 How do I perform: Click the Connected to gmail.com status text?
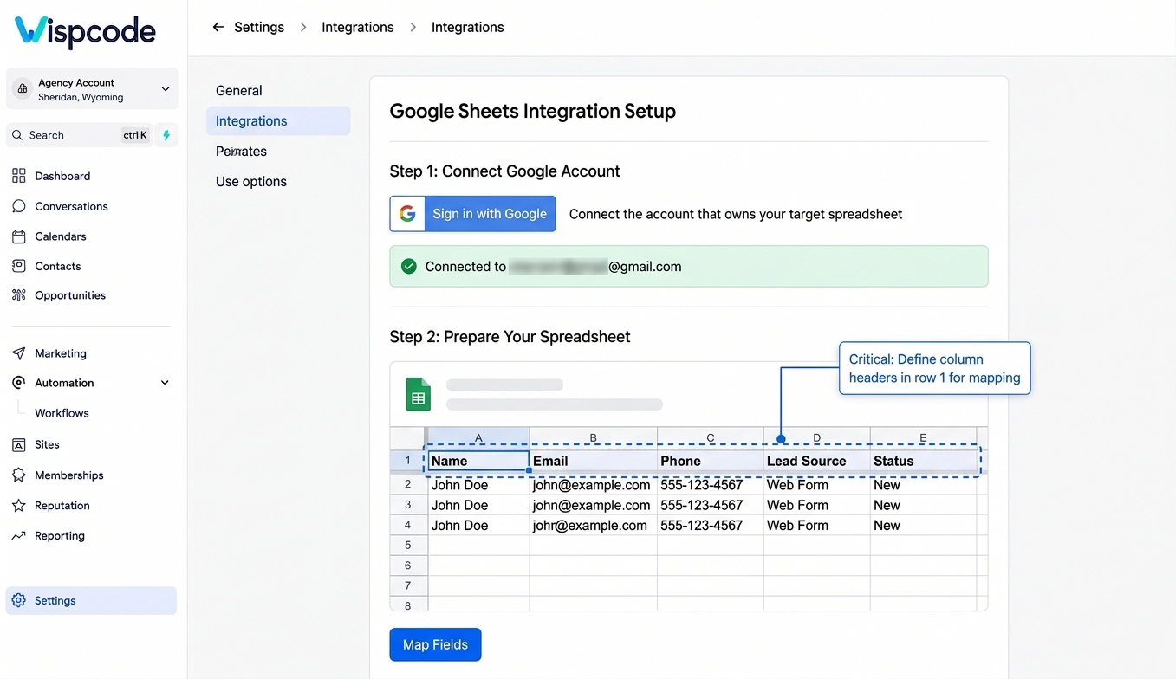[x=553, y=267]
